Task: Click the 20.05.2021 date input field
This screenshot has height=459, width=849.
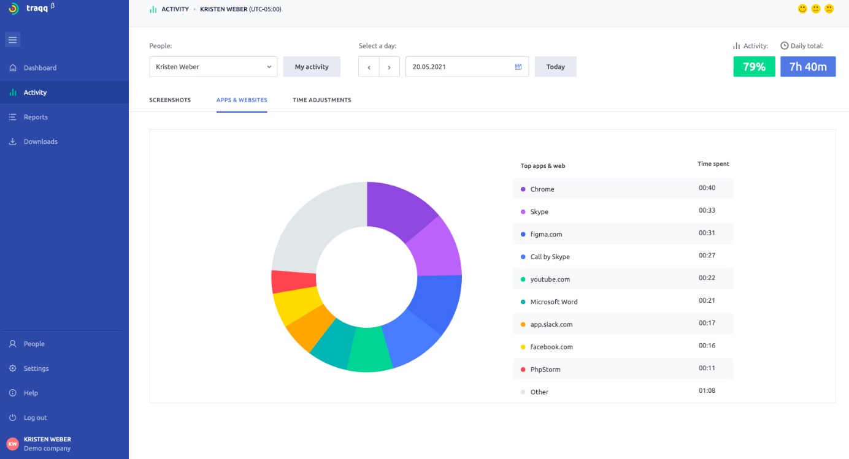Action: click(x=460, y=67)
